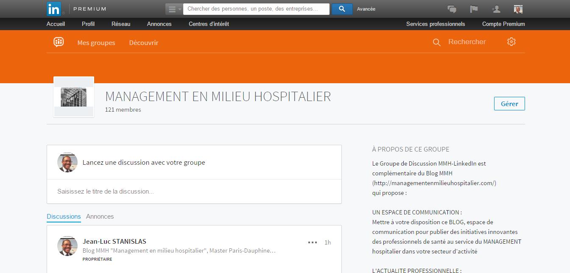Open the Accueil menu
The height and width of the screenshot is (273, 570).
[56, 24]
